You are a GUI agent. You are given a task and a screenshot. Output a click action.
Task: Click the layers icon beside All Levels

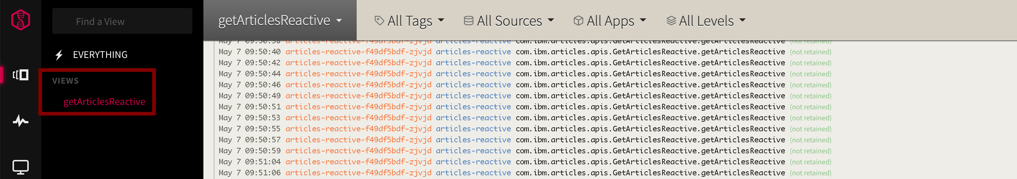[x=671, y=21]
